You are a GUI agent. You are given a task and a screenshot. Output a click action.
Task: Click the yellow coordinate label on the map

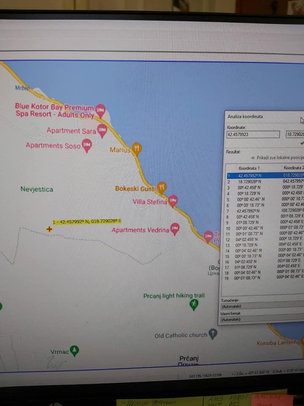pyautogui.click(x=87, y=222)
